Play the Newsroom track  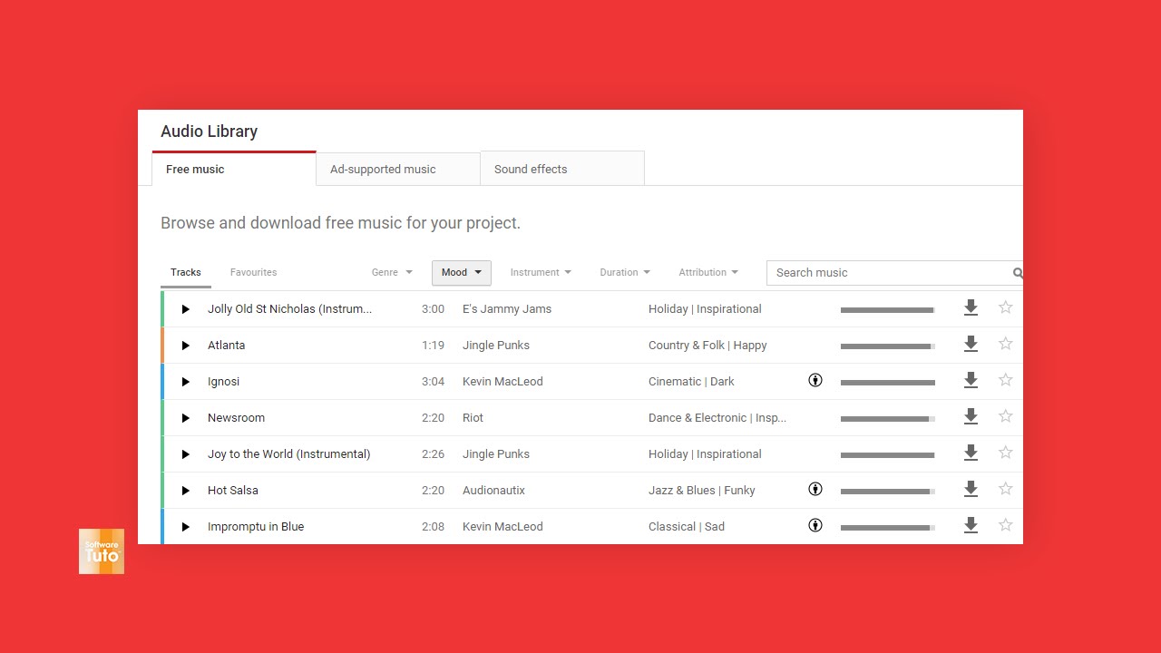[x=185, y=418]
